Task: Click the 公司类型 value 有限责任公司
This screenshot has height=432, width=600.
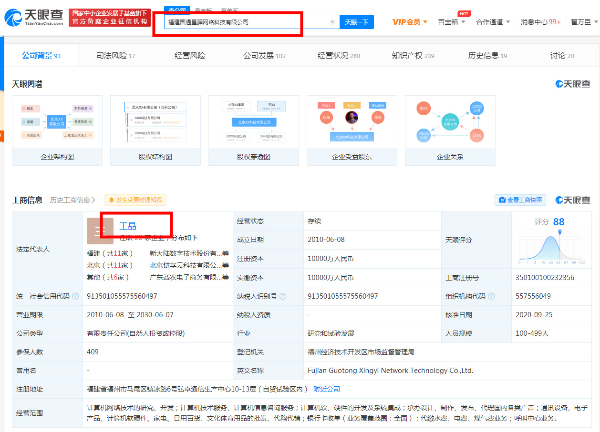Action: pos(135,333)
